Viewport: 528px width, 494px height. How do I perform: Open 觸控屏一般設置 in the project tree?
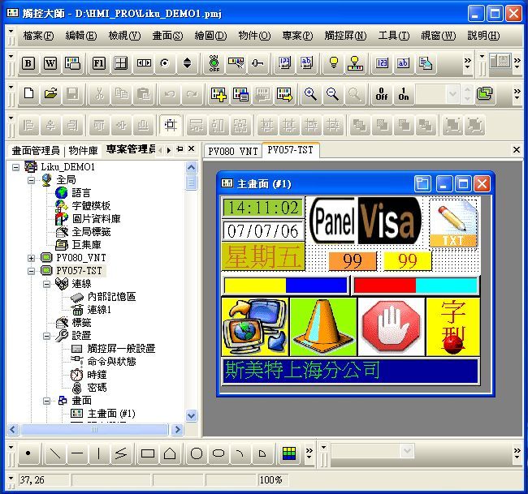click(121, 348)
